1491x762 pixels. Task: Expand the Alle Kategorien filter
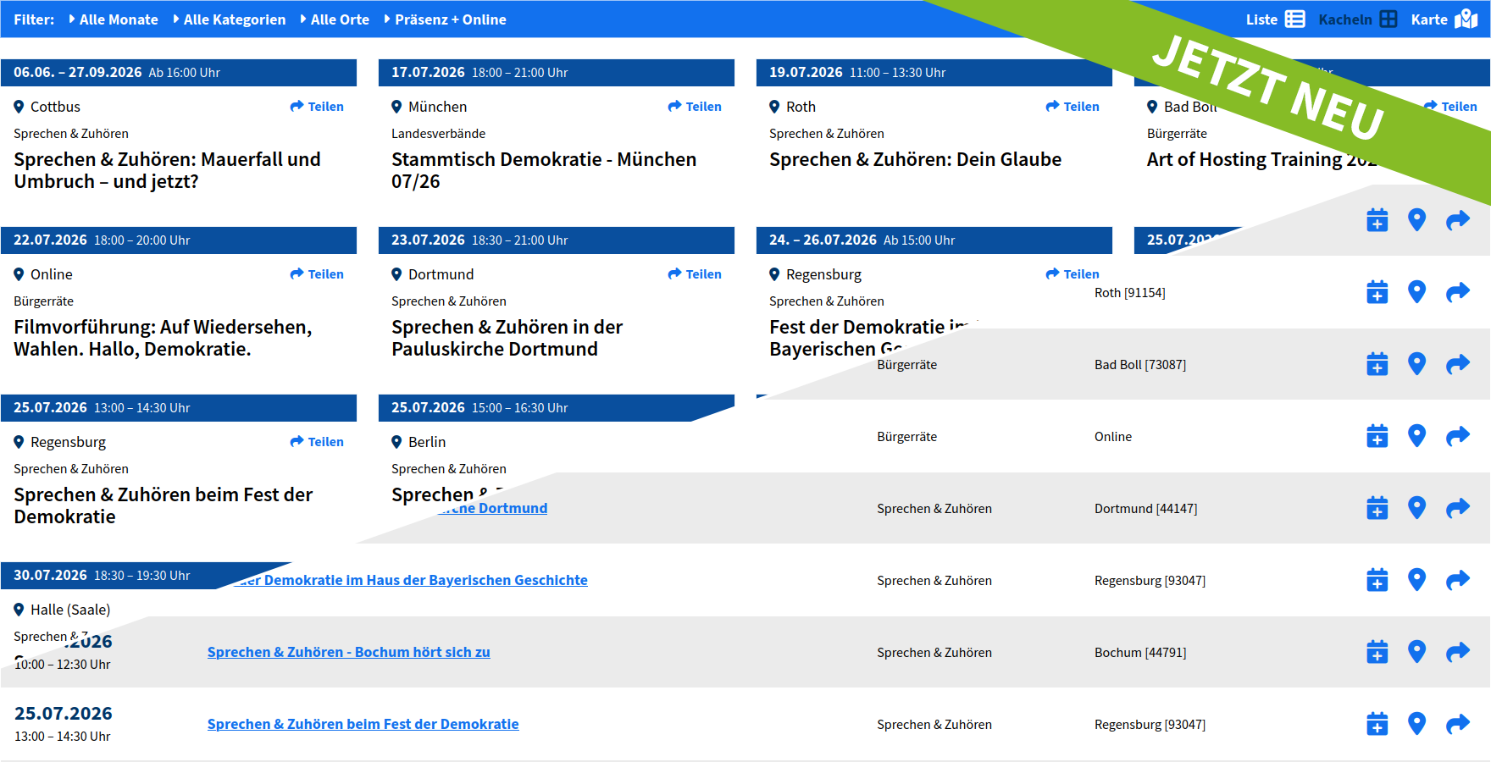tap(230, 19)
